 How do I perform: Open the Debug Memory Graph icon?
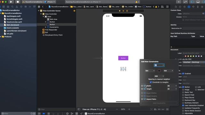click(72, 114)
